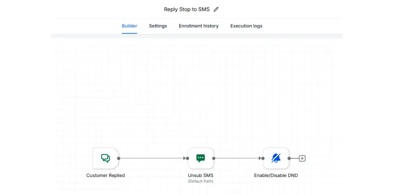Click the Unsub SMS node label
Screen dimensions: 415x195
[201, 175]
